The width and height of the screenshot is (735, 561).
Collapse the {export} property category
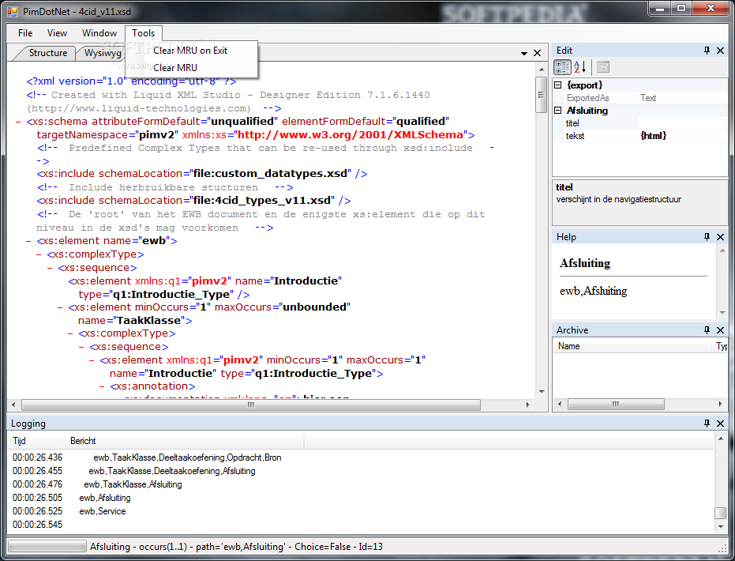[x=558, y=85]
